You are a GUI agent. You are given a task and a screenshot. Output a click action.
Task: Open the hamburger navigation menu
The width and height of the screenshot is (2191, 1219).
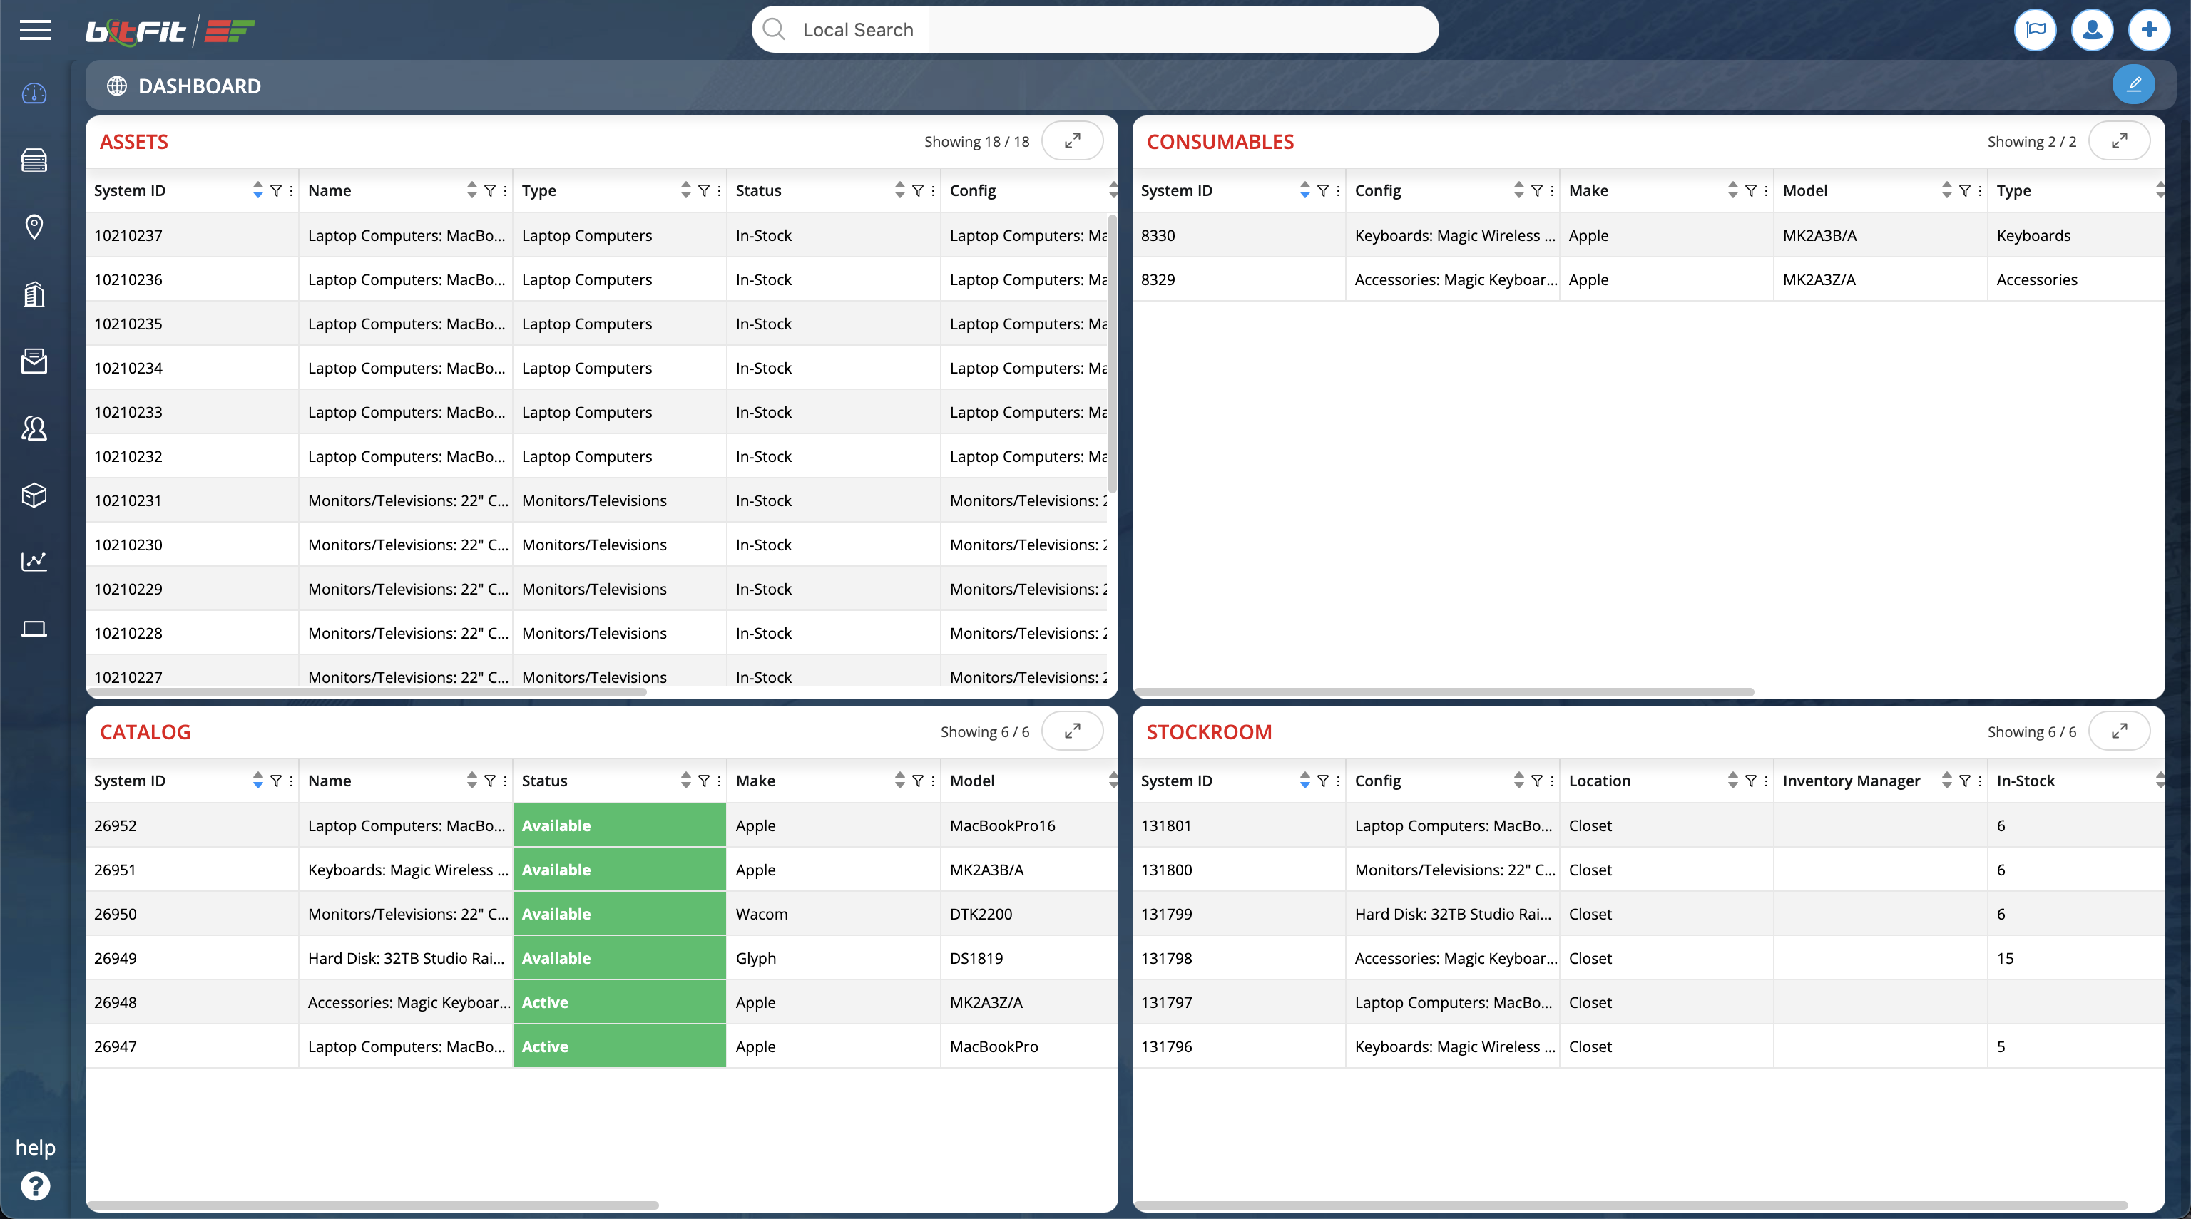coord(35,30)
